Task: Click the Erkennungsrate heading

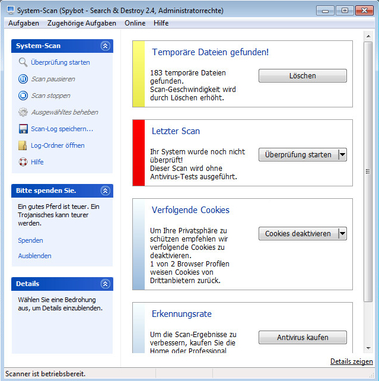Action: tap(181, 314)
